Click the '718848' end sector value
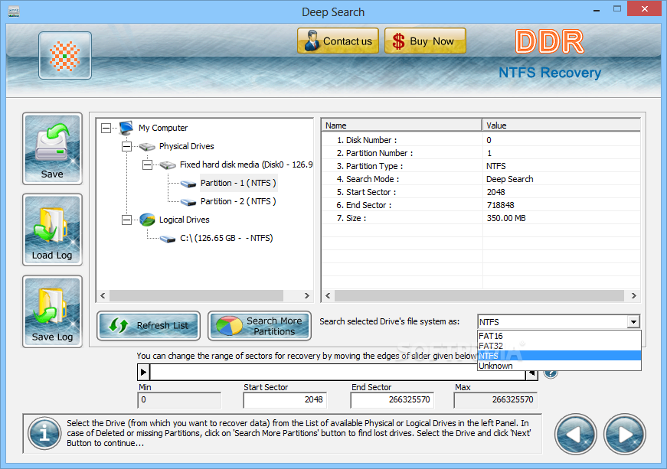667x469 pixels. coord(500,205)
